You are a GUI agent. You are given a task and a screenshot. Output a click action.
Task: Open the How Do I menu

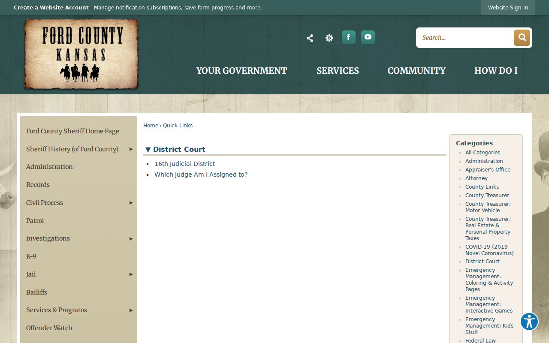(x=496, y=71)
